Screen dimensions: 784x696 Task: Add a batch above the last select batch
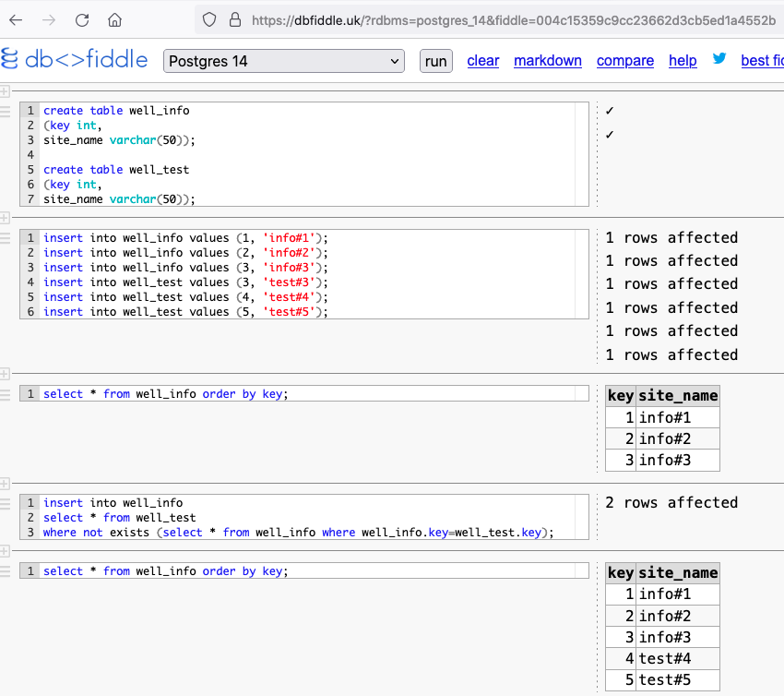(x=4, y=551)
